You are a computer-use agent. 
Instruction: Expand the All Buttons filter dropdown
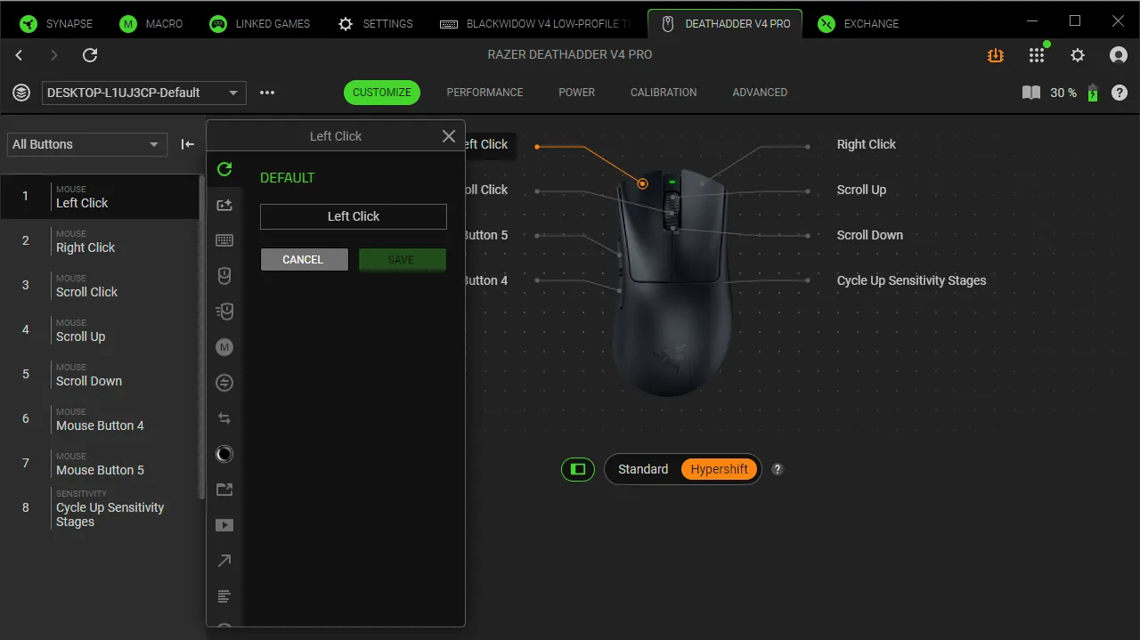pos(86,144)
